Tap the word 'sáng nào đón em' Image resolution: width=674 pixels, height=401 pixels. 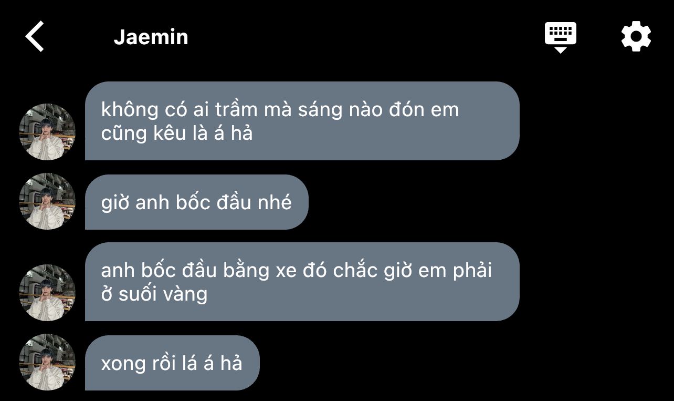[x=377, y=110]
